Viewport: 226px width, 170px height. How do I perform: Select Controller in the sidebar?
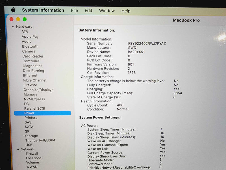(x=31, y=61)
